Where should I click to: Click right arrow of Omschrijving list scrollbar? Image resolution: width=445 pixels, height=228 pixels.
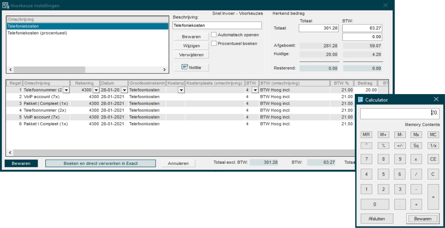click(164, 70)
